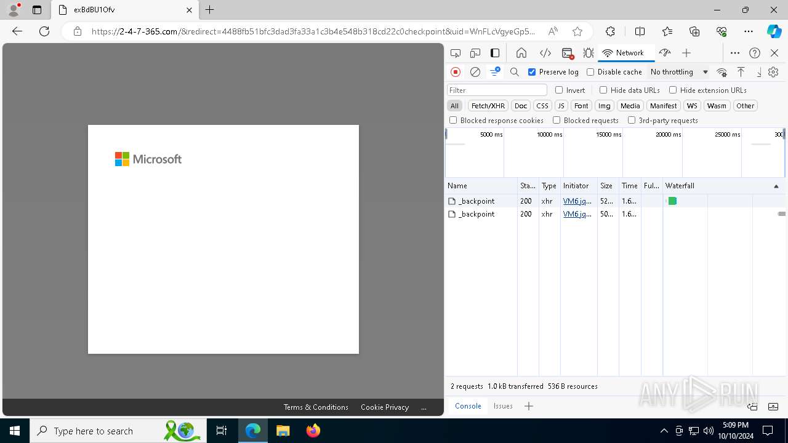The width and height of the screenshot is (788, 443).
Task: Filter requests by Fetch/XHR type
Action: click(488, 106)
